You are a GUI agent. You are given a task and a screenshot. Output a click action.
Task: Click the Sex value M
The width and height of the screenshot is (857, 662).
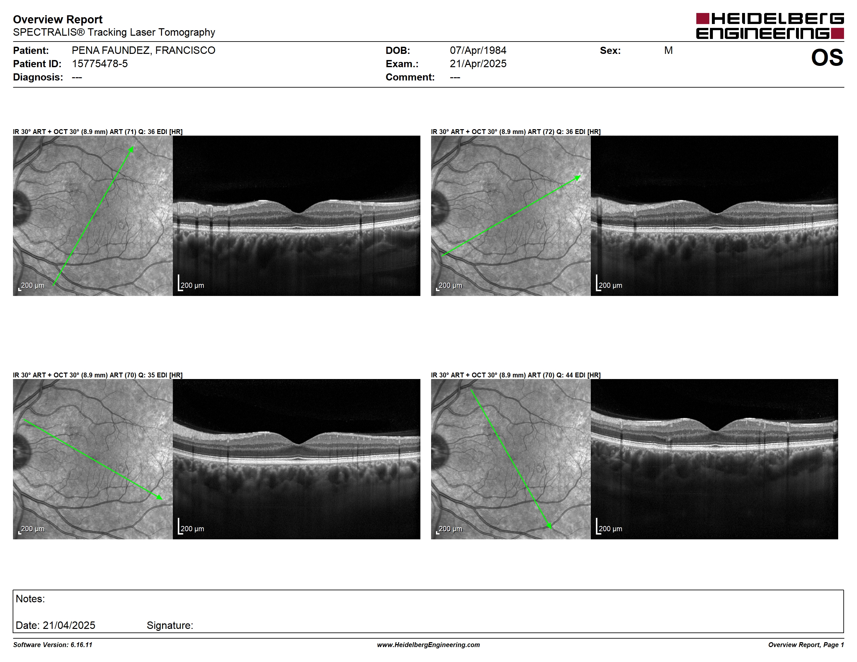click(x=668, y=51)
